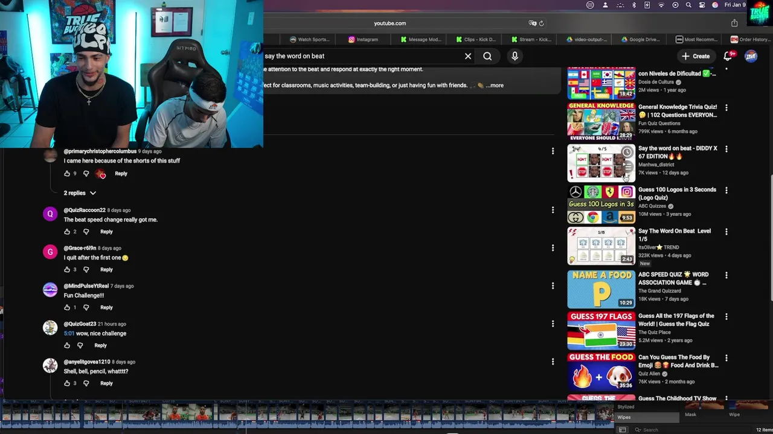Click Wi-Fi icon in menu bar
The width and height of the screenshot is (773, 434).
[661, 5]
